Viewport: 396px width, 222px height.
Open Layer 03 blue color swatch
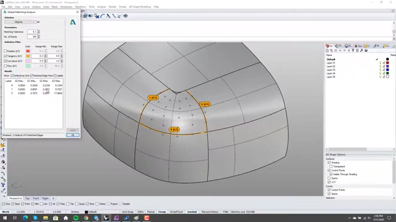387,70
